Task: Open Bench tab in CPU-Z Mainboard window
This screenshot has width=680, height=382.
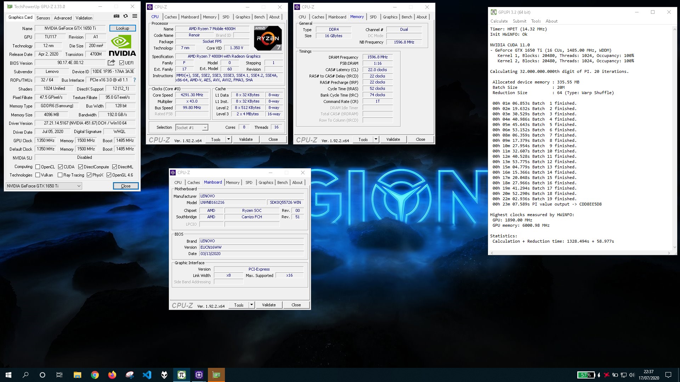Action: point(282,183)
